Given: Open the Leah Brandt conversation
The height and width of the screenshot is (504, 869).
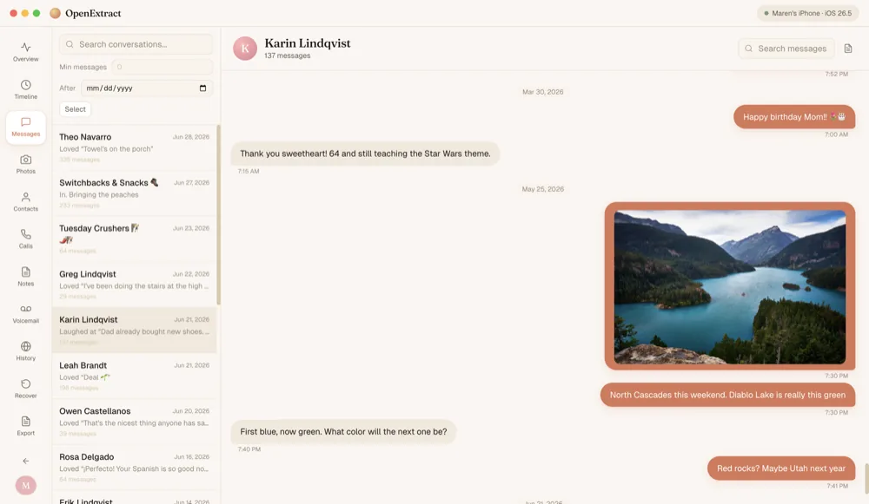Looking at the screenshot, I should point(134,376).
